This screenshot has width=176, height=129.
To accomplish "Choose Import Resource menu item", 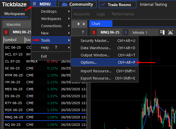I will click(x=104, y=71).
